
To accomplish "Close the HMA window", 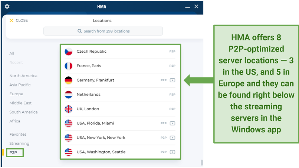I will (196, 6).
